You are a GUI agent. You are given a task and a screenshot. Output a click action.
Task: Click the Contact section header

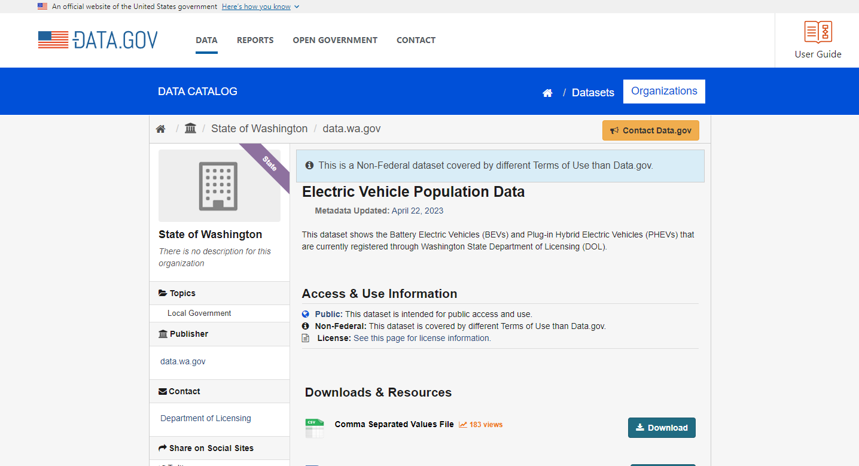tap(220, 391)
